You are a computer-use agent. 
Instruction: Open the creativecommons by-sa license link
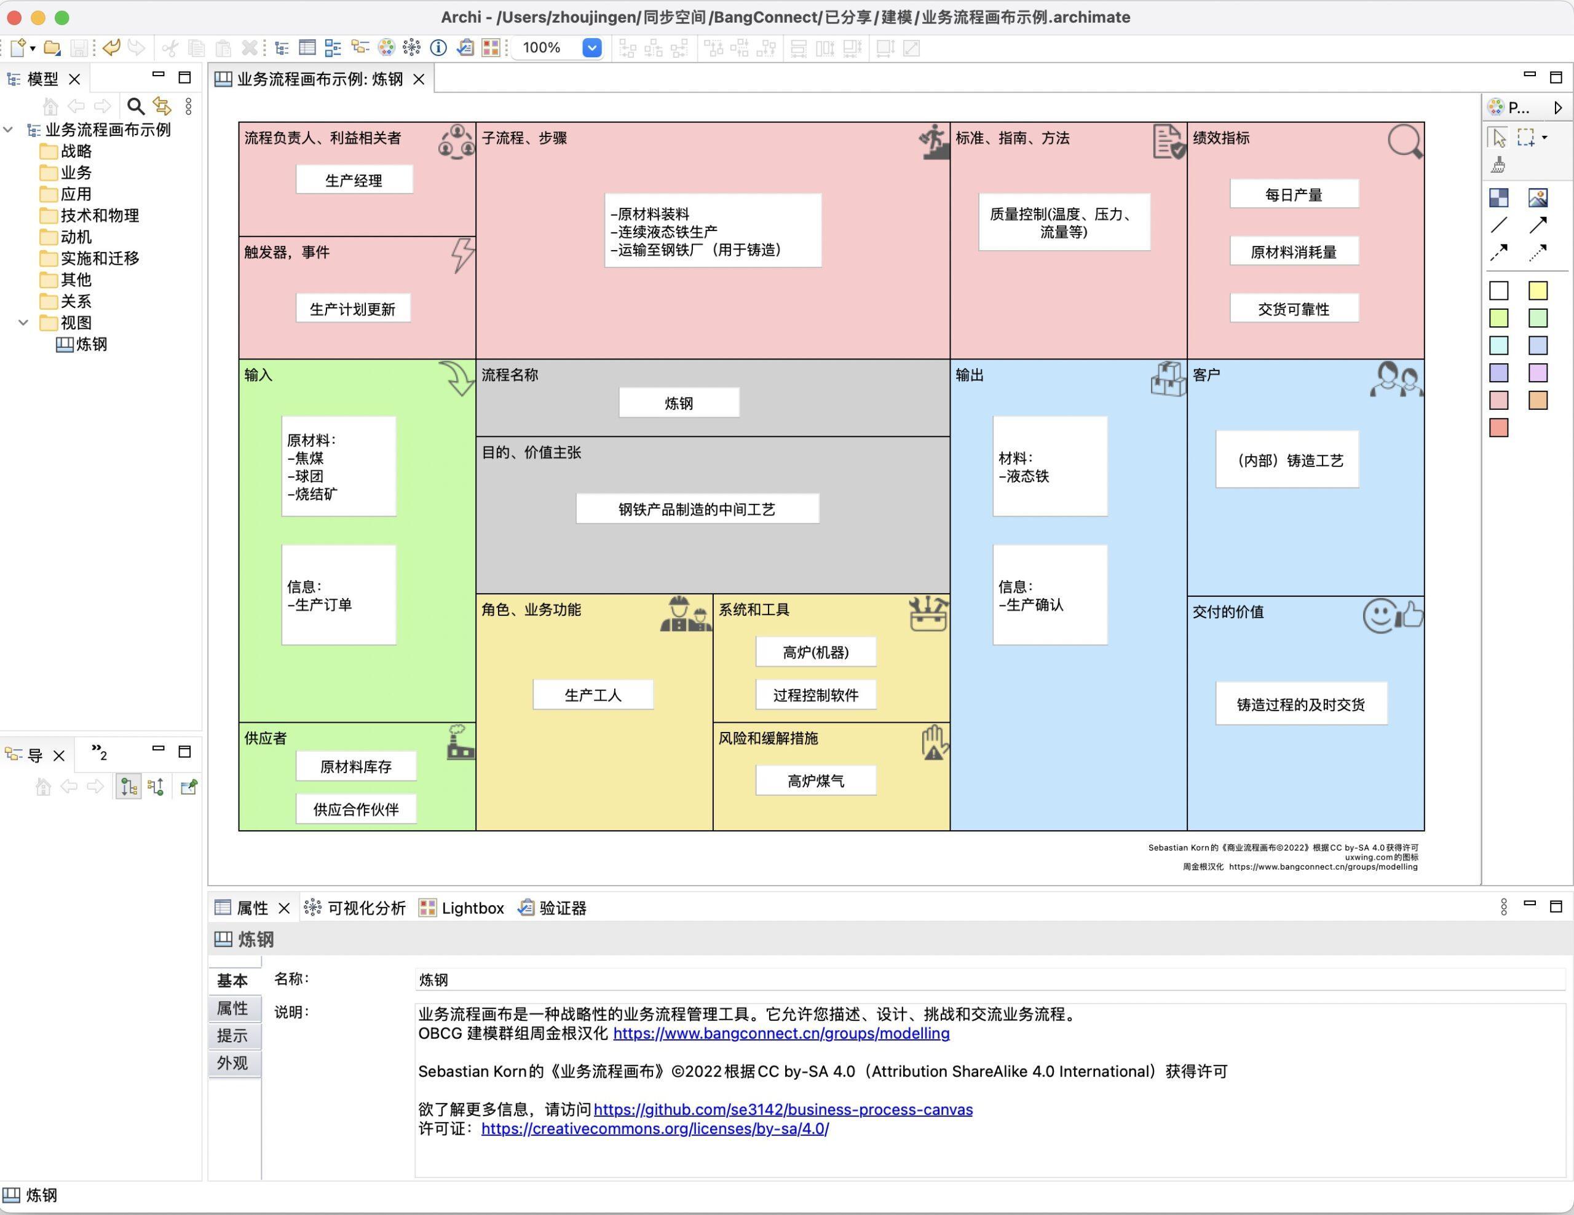click(x=655, y=1128)
